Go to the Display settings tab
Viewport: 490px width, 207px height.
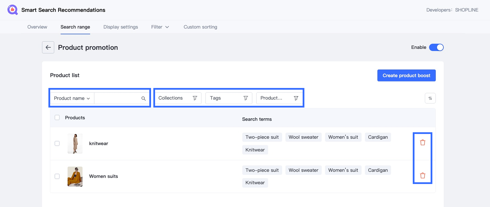(120, 27)
